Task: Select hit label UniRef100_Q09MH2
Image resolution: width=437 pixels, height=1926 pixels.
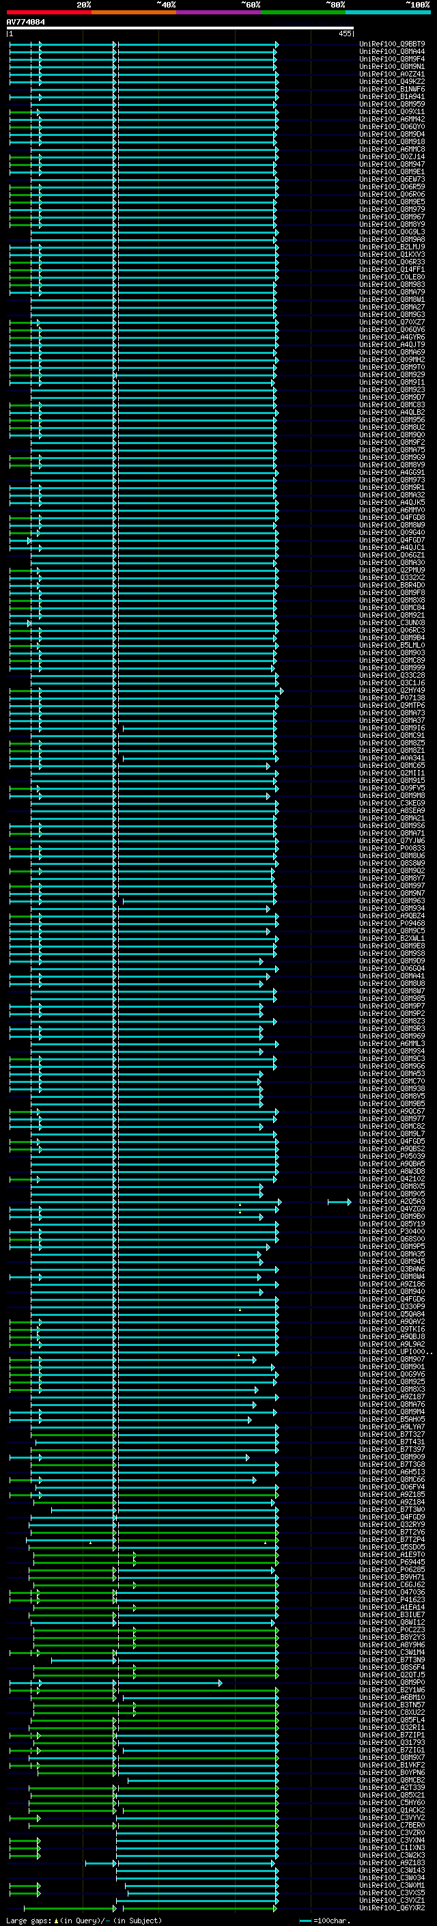Action: pyautogui.click(x=392, y=359)
